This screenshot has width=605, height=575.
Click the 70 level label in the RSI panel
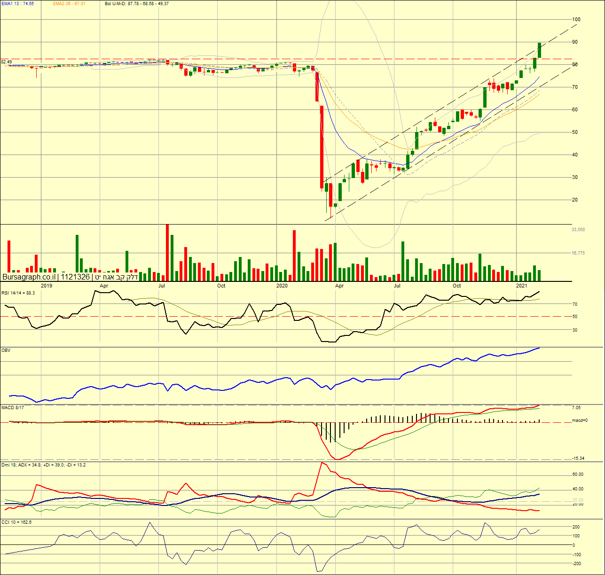click(575, 304)
